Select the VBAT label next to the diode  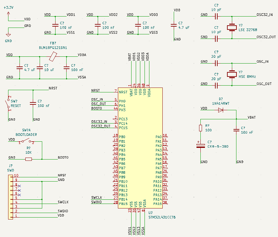pos(252,117)
